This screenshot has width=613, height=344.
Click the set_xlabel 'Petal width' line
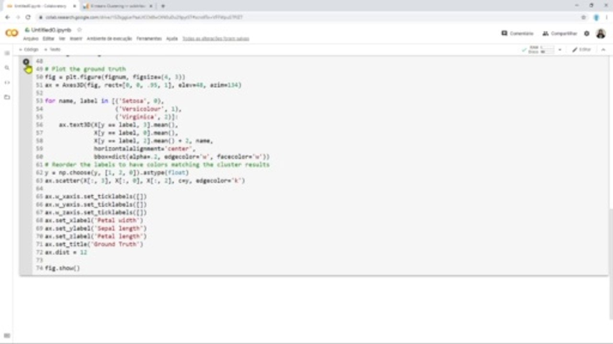coord(94,220)
